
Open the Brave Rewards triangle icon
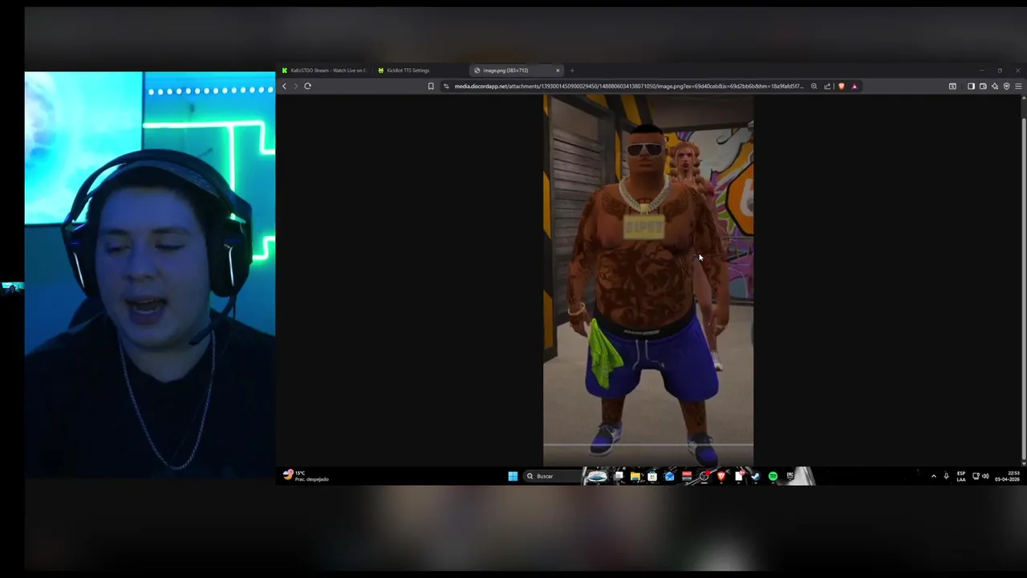coord(854,86)
